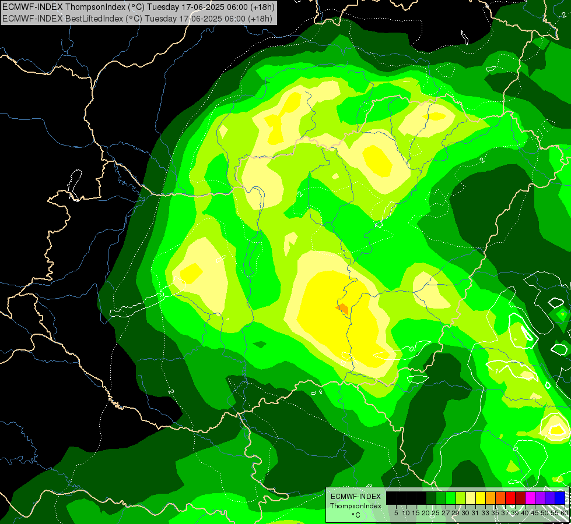Select the yellow 31–33 legend swatch

[x=481, y=498]
